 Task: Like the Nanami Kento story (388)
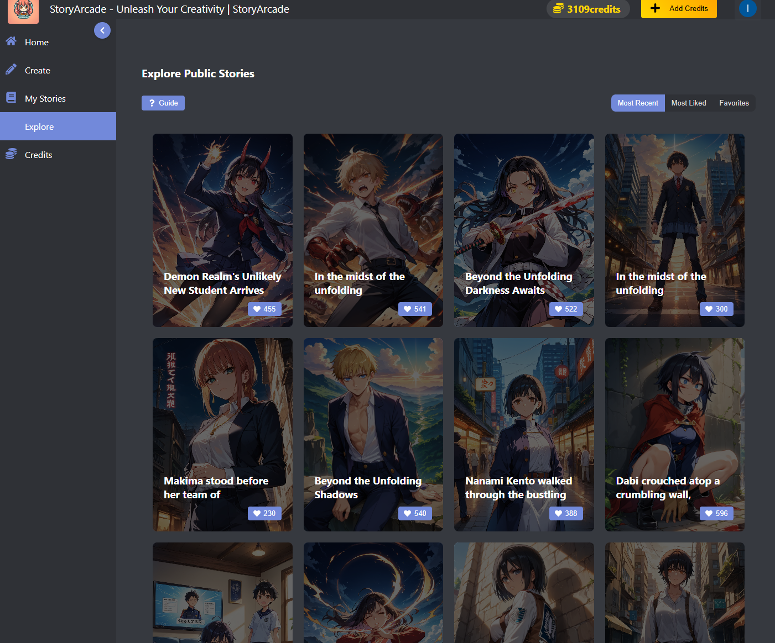pos(566,513)
